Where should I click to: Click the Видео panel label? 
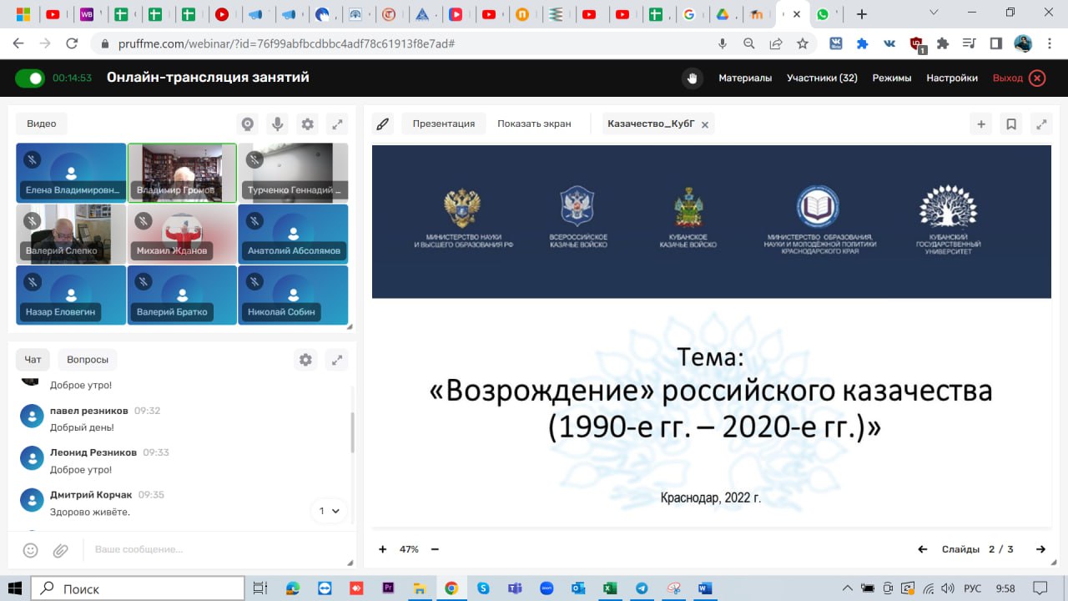[x=42, y=124]
